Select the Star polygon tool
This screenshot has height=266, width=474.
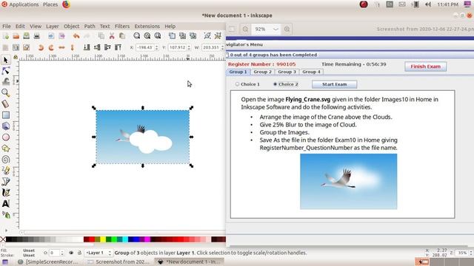(x=5, y=149)
